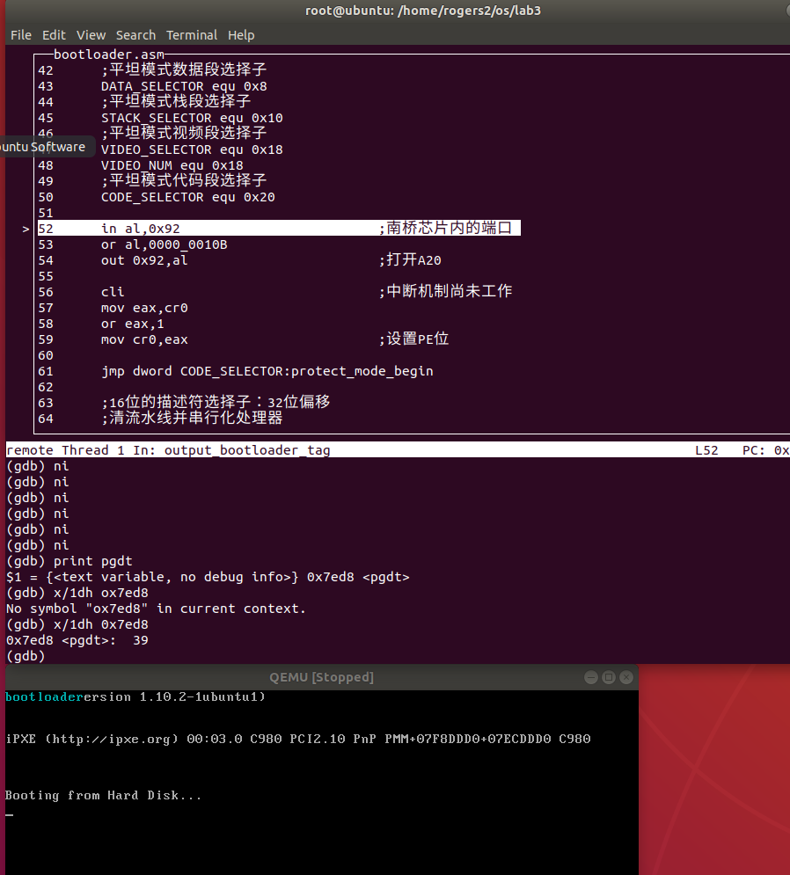Viewport: 790px width, 875px height.
Task: Open the View menu
Action: point(91,35)
